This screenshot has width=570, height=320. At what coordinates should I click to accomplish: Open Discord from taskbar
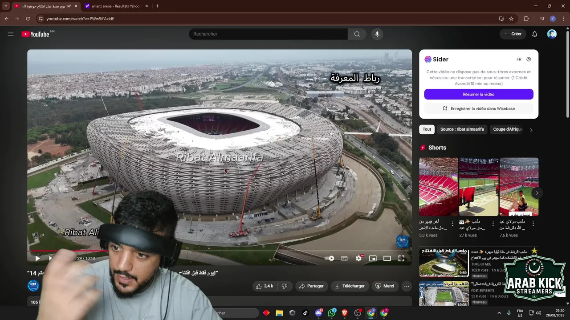[x=318, y=313]
